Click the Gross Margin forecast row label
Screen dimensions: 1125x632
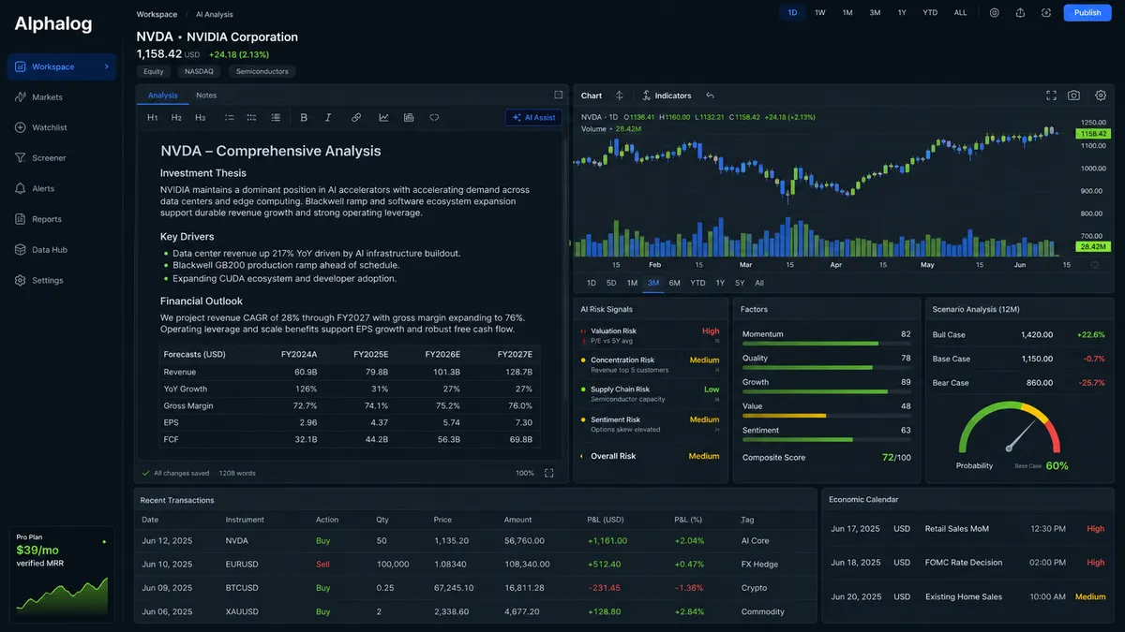[188, 406]
